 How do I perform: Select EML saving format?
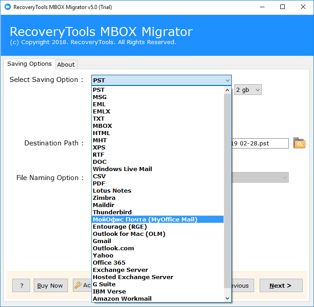click(x=158, y=104)
